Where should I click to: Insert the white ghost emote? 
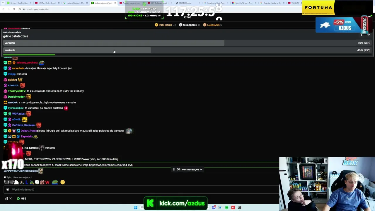coord(17,182)
